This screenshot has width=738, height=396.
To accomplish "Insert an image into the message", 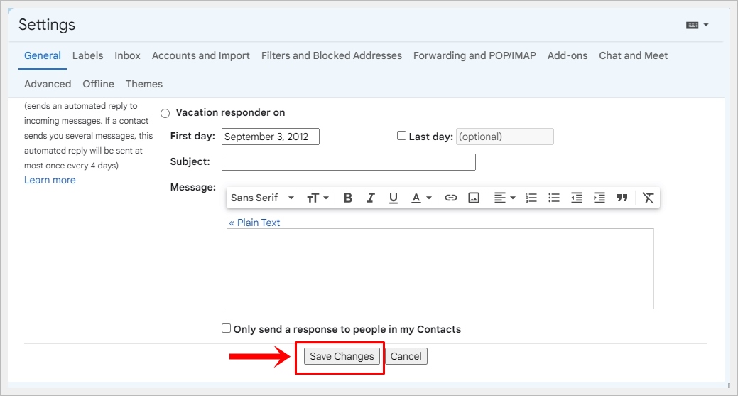I will (x=474, y=198).
